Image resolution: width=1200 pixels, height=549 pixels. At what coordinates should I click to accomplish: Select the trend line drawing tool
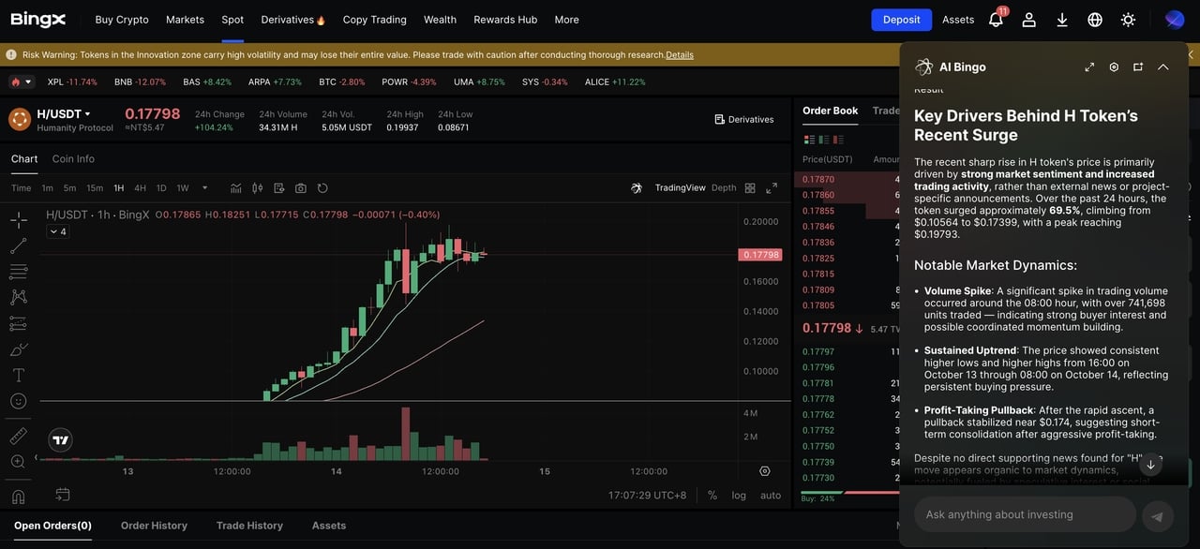click(18, 246)
